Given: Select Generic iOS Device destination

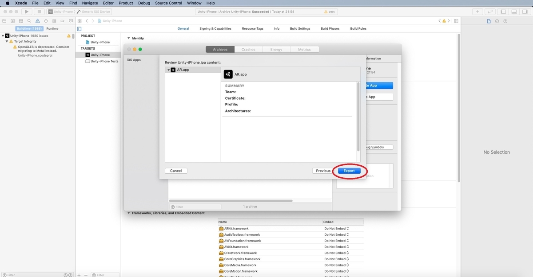Looking at the screenshot, I should (94, 12).
